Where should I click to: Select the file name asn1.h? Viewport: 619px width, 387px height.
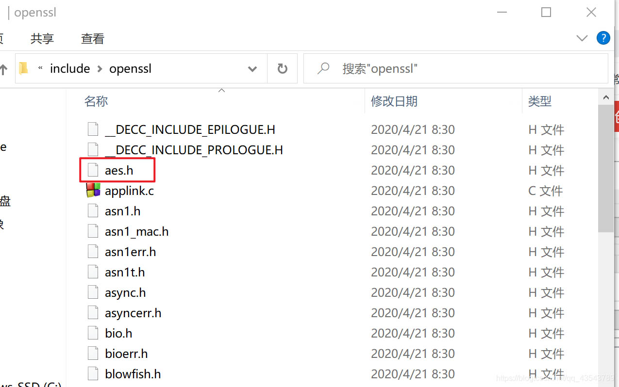pos(122,211)
